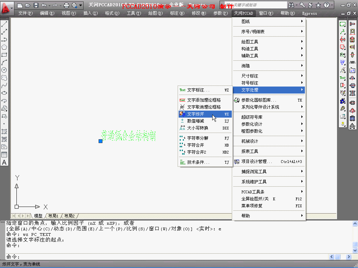Image resolution: width=358 pixels, height=268 pixels.
Task: Open the 文件 menu
Action: coord(25,13)
